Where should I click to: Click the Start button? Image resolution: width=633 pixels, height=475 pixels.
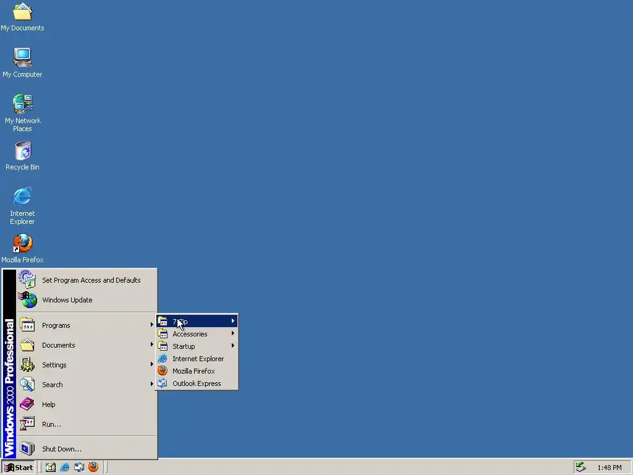tap(19, 468)
